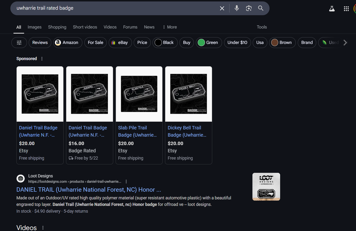Click the 'Free by 5/22' shipping text

(x=86, y=158)
